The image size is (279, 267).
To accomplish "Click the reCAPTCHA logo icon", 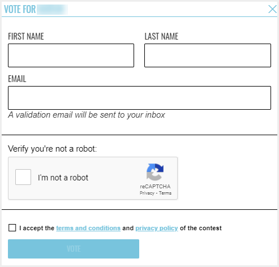I will pyautogui.click(x=155, y=172).
